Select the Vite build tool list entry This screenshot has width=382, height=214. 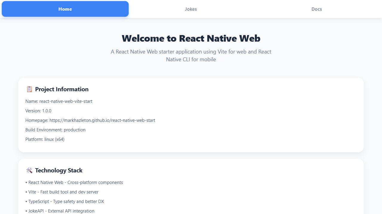pyautogui.click(x=62, y=192)
